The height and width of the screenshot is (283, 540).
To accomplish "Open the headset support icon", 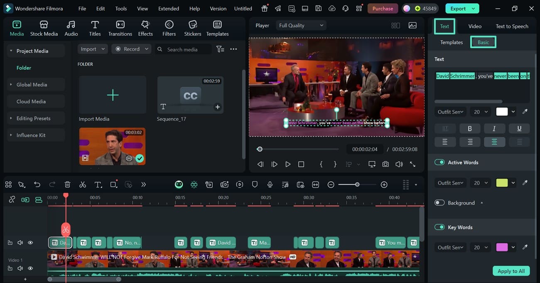I will point(345,8).
